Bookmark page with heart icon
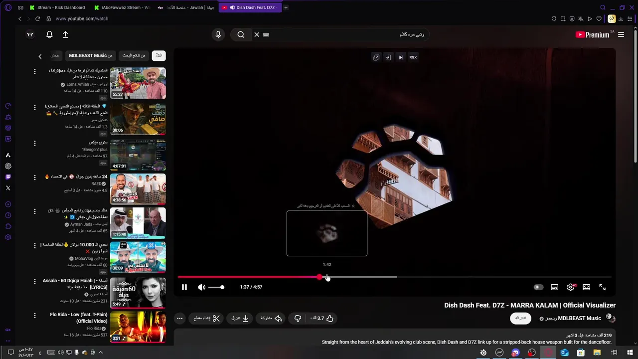The width and height of the screenshot is (638, 359). point(599,18)
